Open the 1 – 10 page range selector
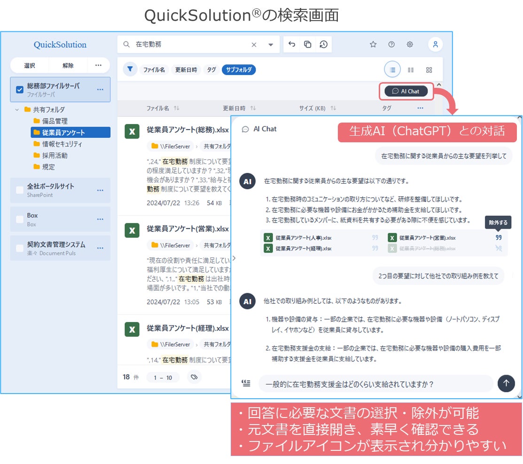The image size is (523, 464). pos(163,378)
